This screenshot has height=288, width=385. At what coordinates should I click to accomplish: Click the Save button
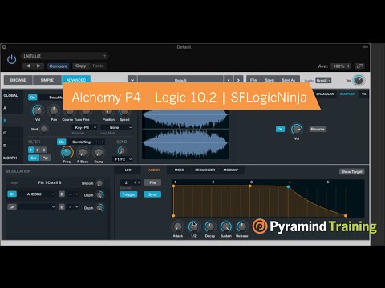point(269,80)
